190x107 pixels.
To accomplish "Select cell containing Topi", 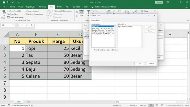I will pyautogui.click(x=36, y=48).
